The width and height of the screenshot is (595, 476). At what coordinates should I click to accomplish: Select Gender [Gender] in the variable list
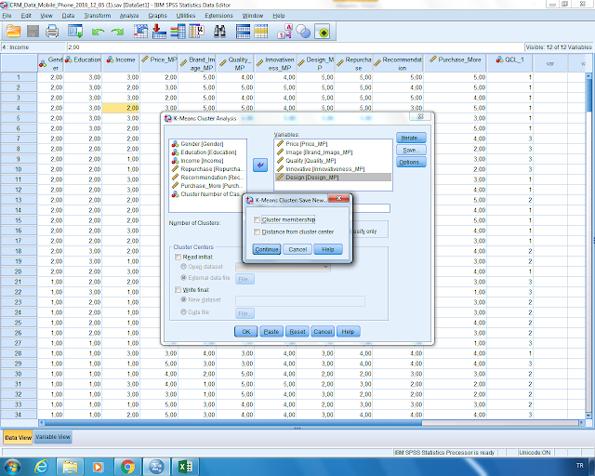point(202,143)
